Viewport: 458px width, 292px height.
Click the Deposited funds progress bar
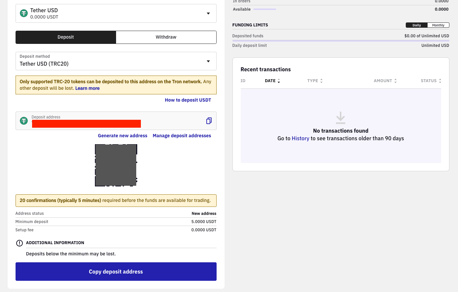(x=341, y=41)
